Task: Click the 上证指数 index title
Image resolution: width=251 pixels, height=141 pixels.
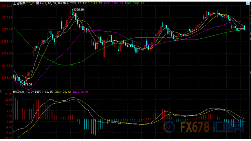Action: (19, 3)
